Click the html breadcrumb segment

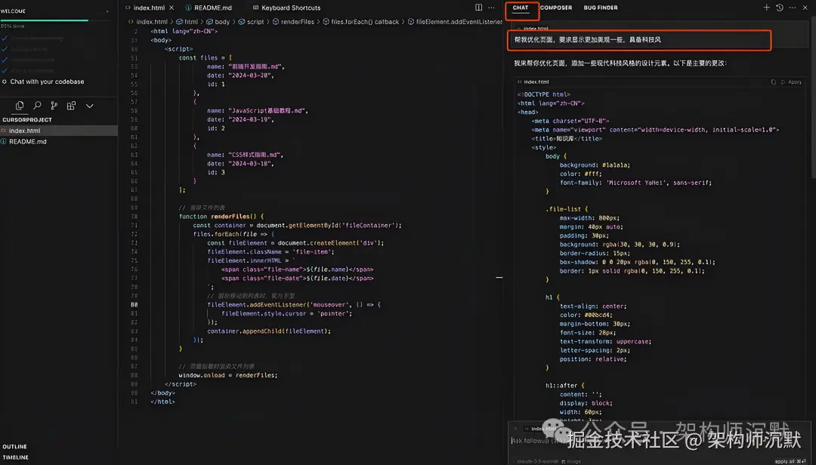pos(187,22)
